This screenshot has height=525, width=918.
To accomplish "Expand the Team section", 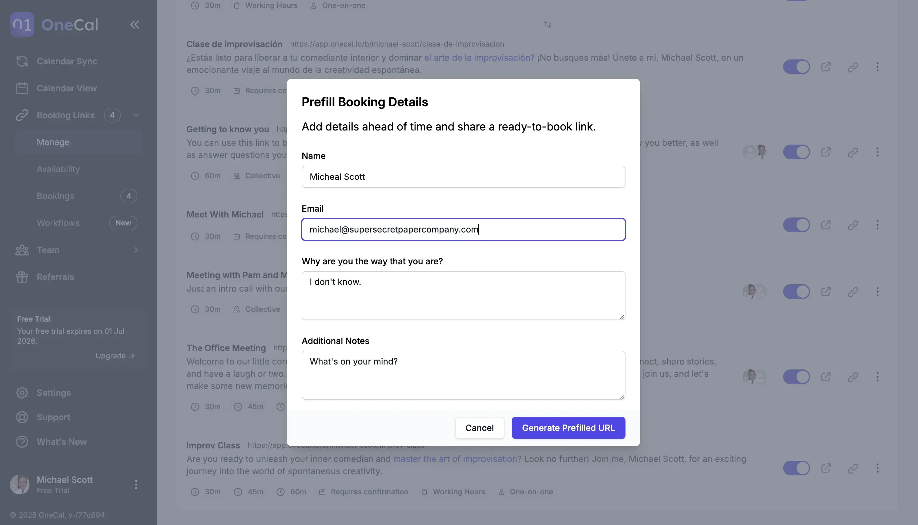I will 136,250.
